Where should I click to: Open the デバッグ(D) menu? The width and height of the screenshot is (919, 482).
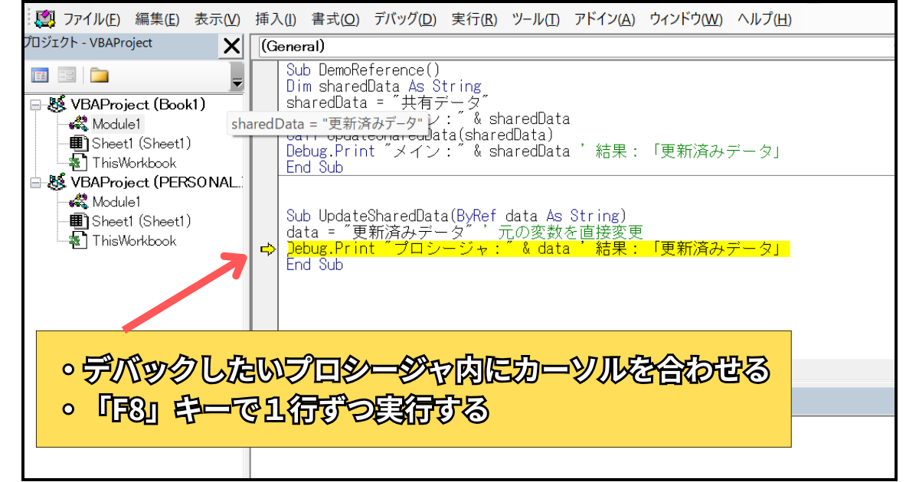(404, 19)
